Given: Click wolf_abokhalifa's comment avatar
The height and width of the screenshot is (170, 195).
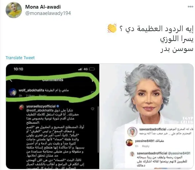Looking at the screenshot, I should click(x=13, y=92).
